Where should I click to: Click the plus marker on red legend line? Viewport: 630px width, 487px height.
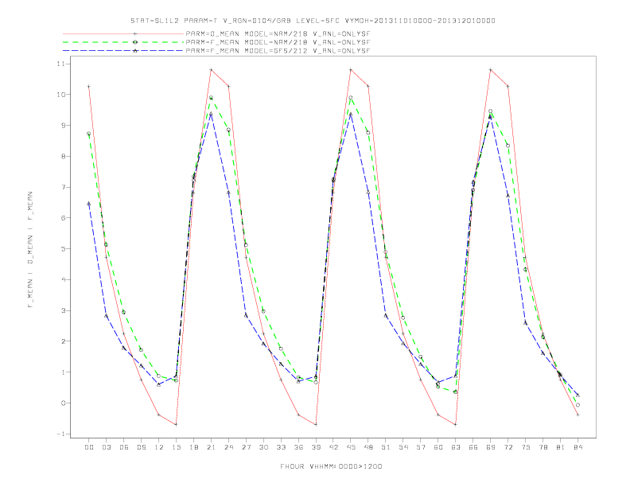pos(135,33)
